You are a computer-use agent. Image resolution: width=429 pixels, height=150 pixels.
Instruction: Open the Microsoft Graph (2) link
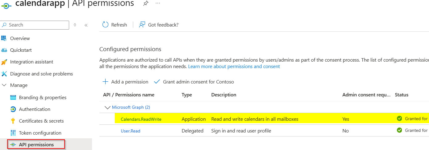[x=131, y=107]
